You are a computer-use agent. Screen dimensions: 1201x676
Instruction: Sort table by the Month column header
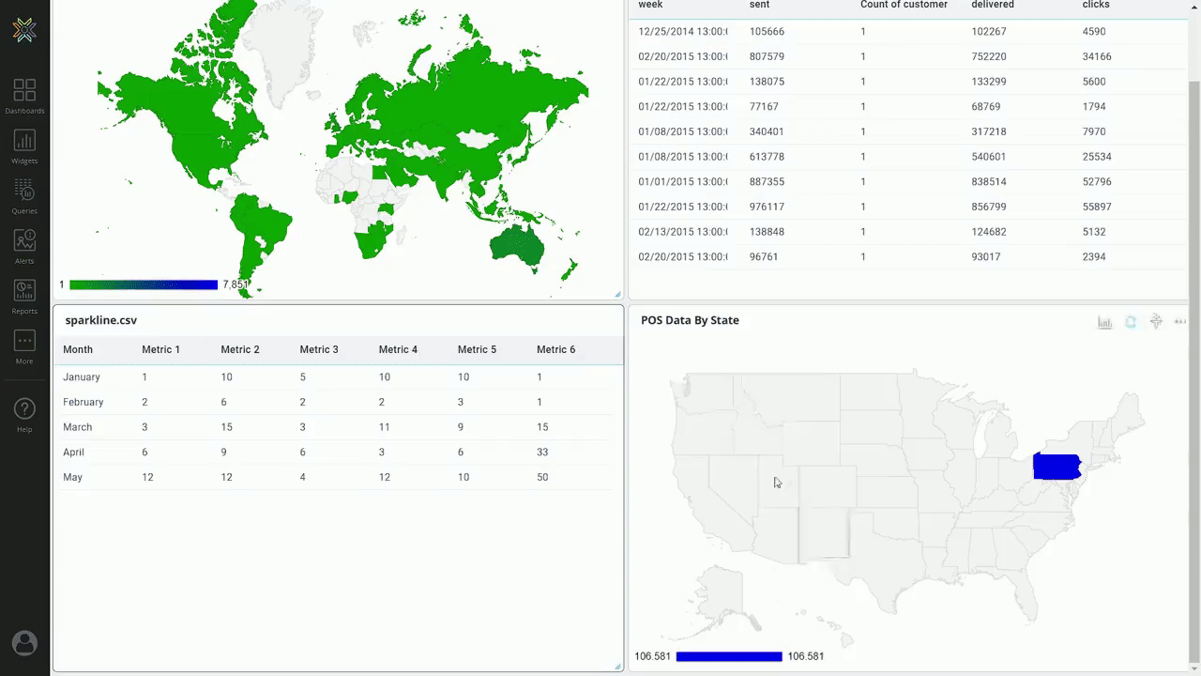pyautogui.click(x=78, y=349)
